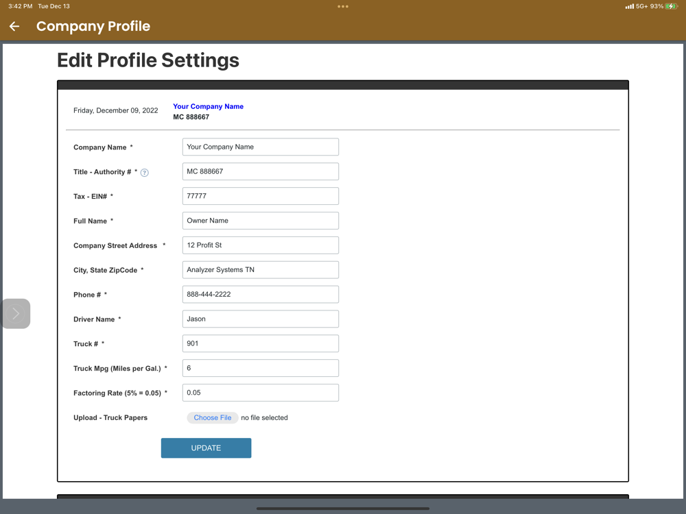Image resolution: width=686 pixels, height=514 pixels.
Task: Open the side panel chevron handle
Action: point(16,313)
